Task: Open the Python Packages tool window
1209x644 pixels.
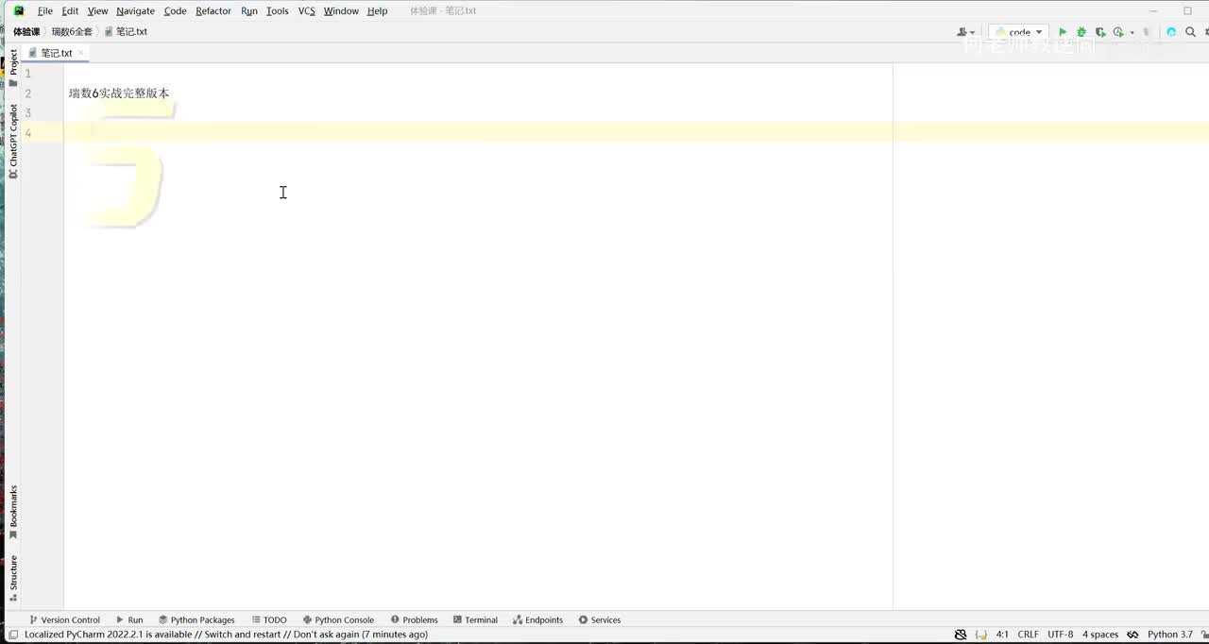Action: 196,620
